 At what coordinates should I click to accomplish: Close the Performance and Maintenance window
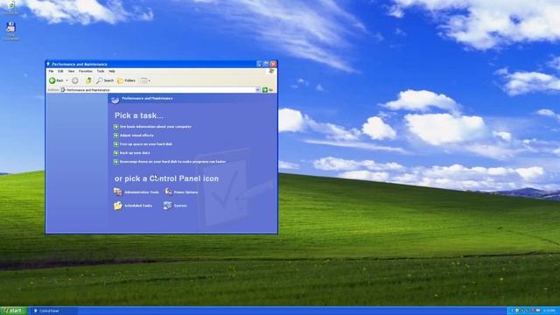click(x=273, y=64)
